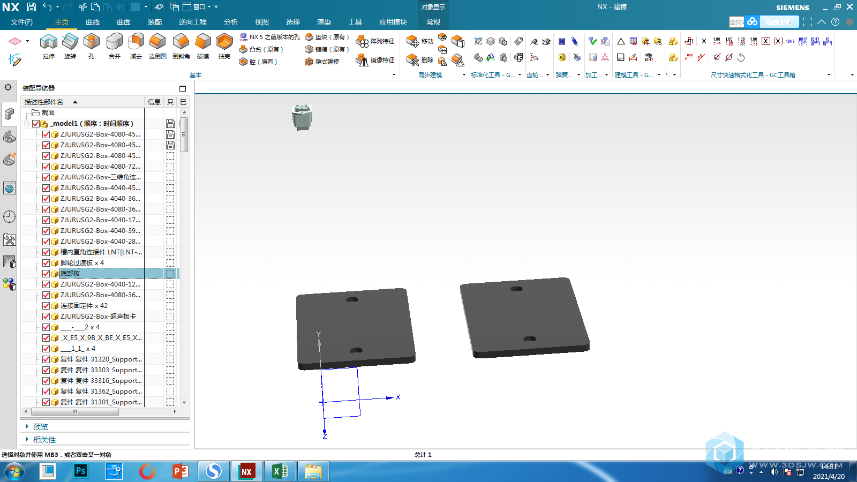Uncheck the _model1 assembly checkbox

[x=36, y=124]
